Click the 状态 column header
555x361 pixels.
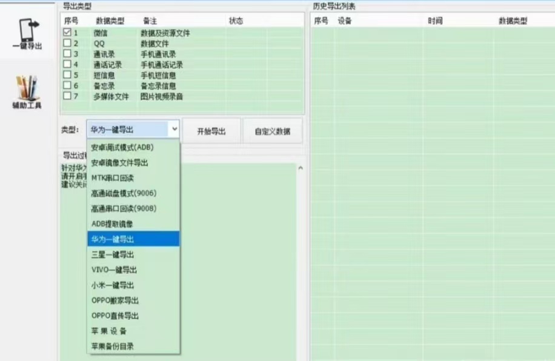tap(236, 21)
